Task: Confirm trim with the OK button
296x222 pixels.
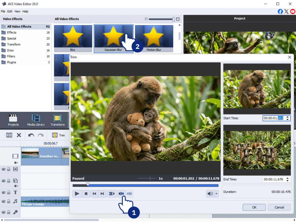Action: pyautogui.click(x=254, y=207)
